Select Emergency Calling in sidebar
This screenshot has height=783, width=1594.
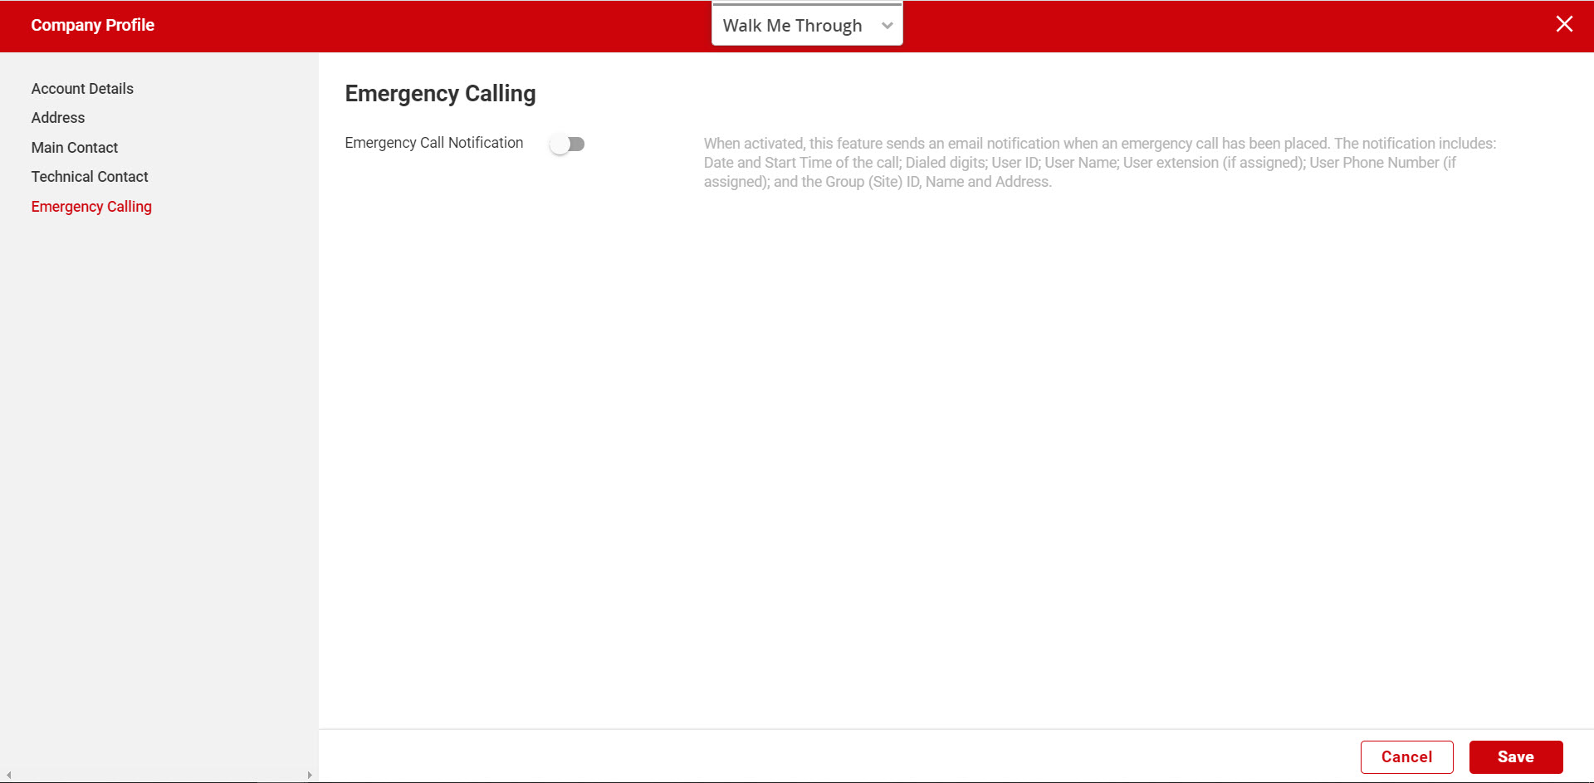point(91,207)
